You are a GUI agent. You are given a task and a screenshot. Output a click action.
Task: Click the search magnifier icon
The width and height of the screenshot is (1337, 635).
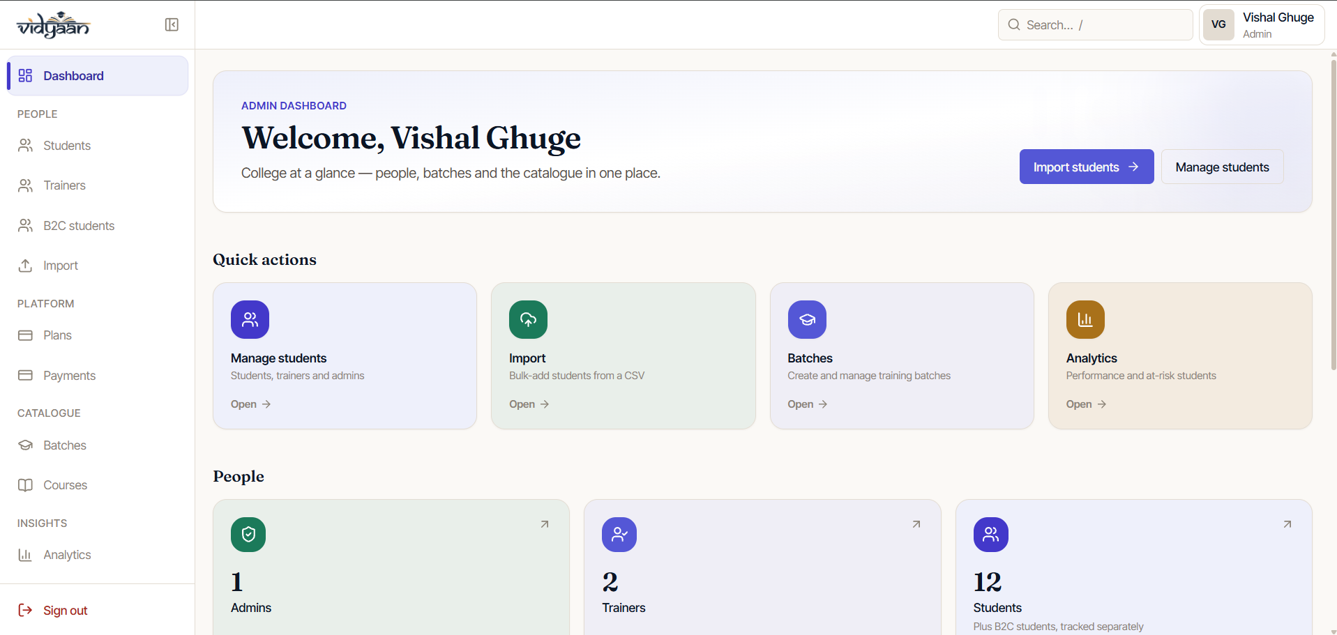pos(1014,25)
